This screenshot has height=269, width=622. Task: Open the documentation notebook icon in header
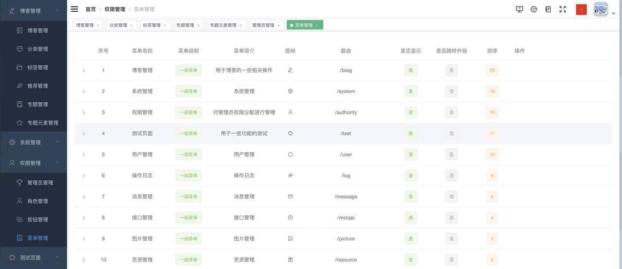point(548,9)
